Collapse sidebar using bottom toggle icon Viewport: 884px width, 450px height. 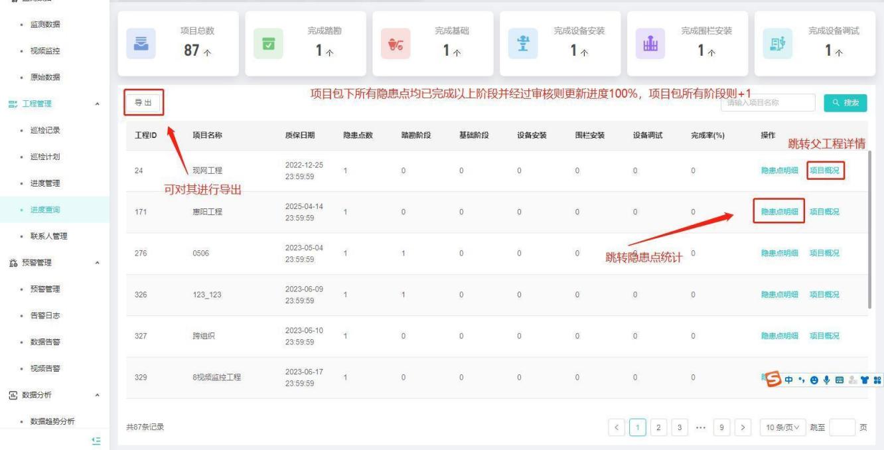click(x=96, y=441)
